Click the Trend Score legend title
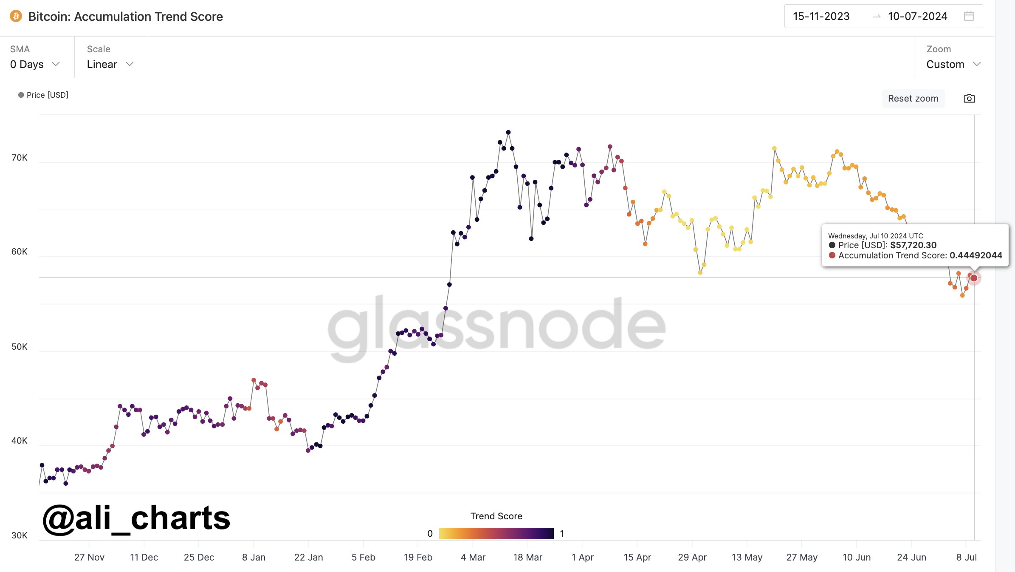 pos(496,516)
